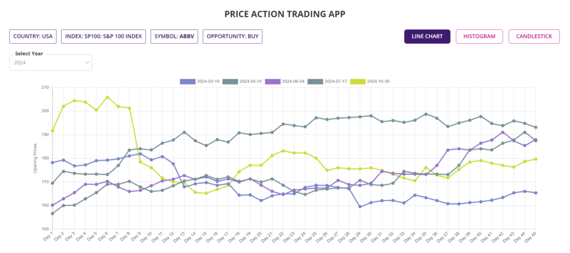Open the Opportunity: BUY selector
Screen dimensions: 570x253
232,37
